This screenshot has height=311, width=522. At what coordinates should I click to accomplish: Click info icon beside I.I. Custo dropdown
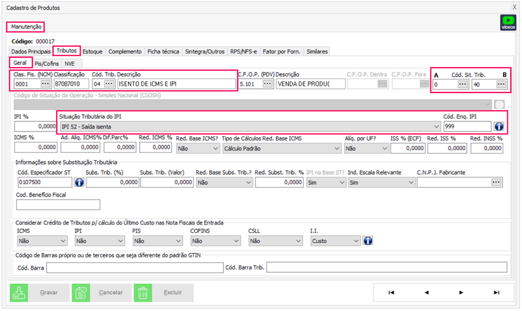pyautogui.click(x=368, y=240)
